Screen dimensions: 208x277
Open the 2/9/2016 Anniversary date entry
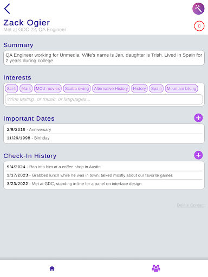[104, 129]
